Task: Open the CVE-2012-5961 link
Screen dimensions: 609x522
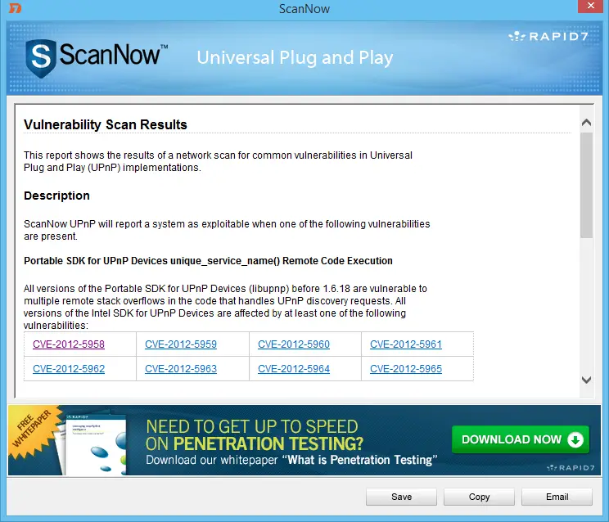Action: 406,344
